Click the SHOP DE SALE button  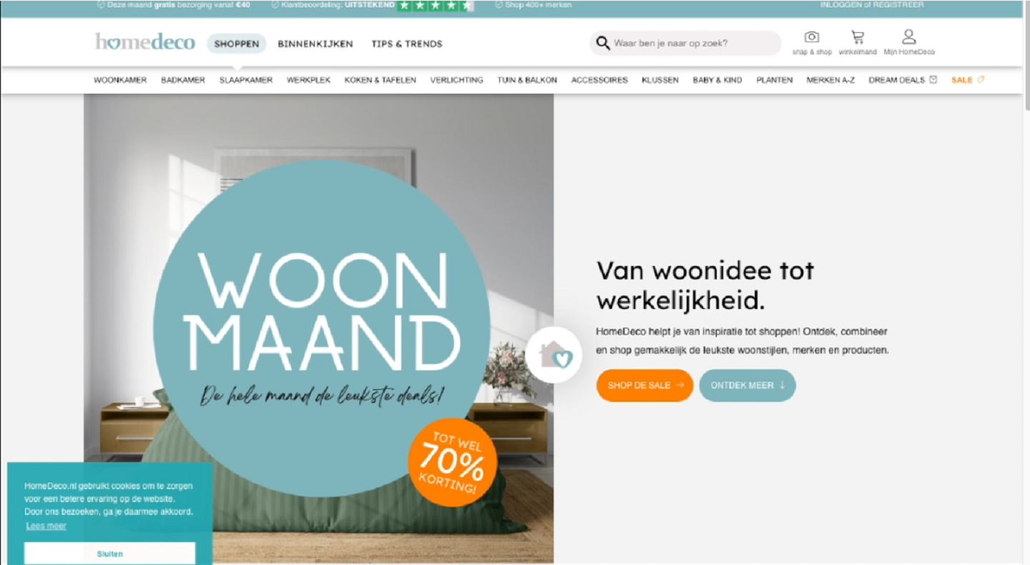click(645, 385)
